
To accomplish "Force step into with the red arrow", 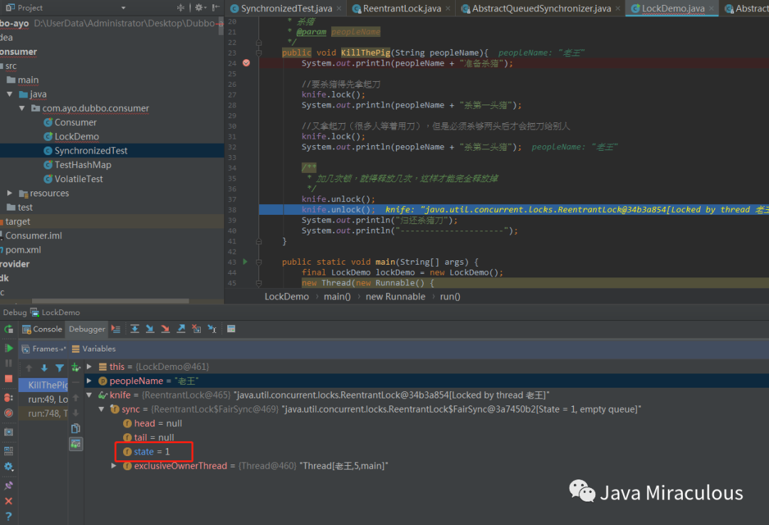I will click(x=165, y=329).
